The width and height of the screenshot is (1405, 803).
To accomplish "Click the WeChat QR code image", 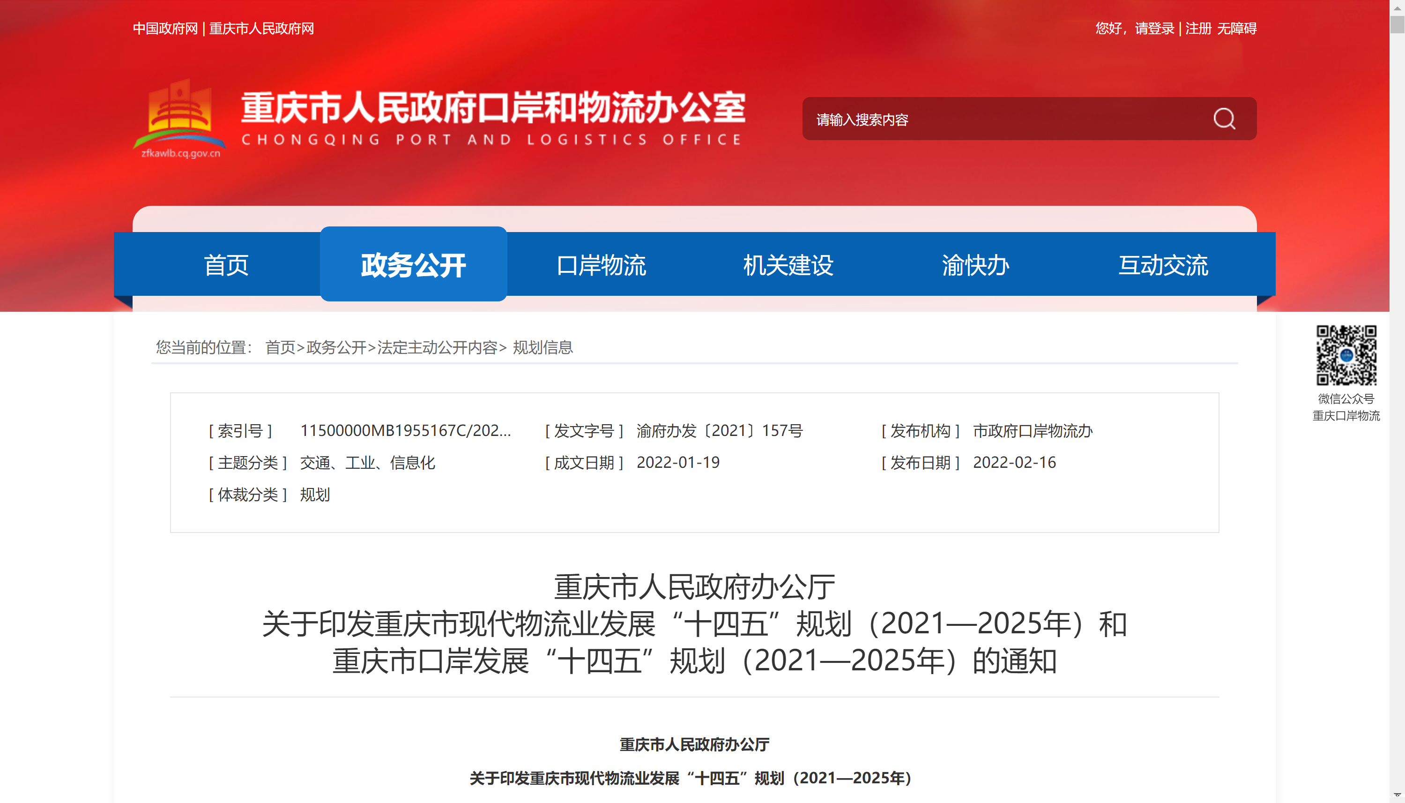I will [1346, 354].
